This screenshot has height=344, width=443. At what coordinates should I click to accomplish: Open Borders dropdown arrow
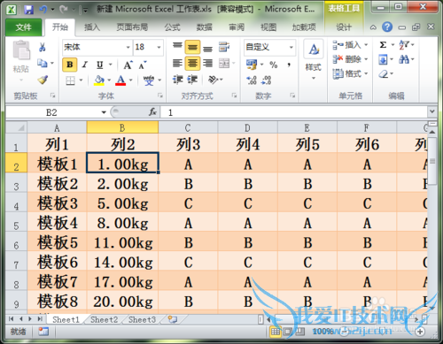pos(81,80)
